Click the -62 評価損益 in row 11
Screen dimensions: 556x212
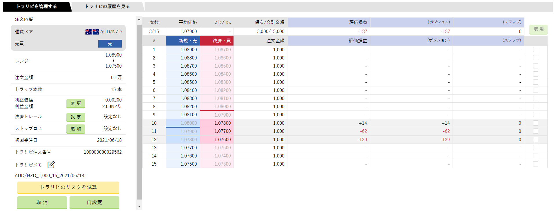coord(364,131)
